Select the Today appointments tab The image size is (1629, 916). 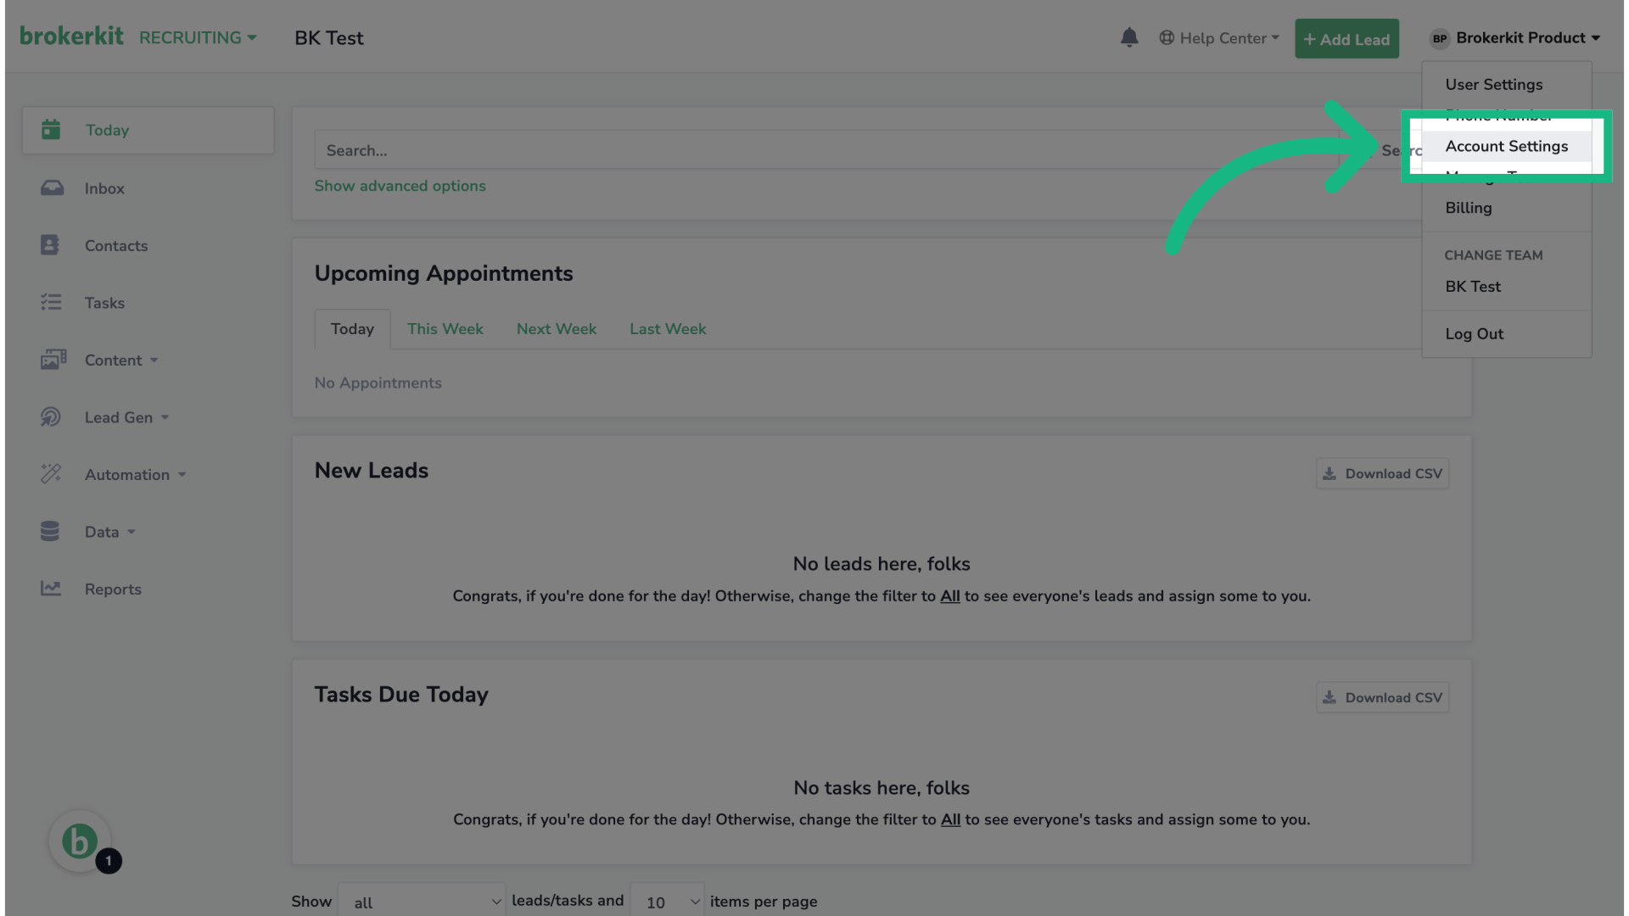[352, 329]
